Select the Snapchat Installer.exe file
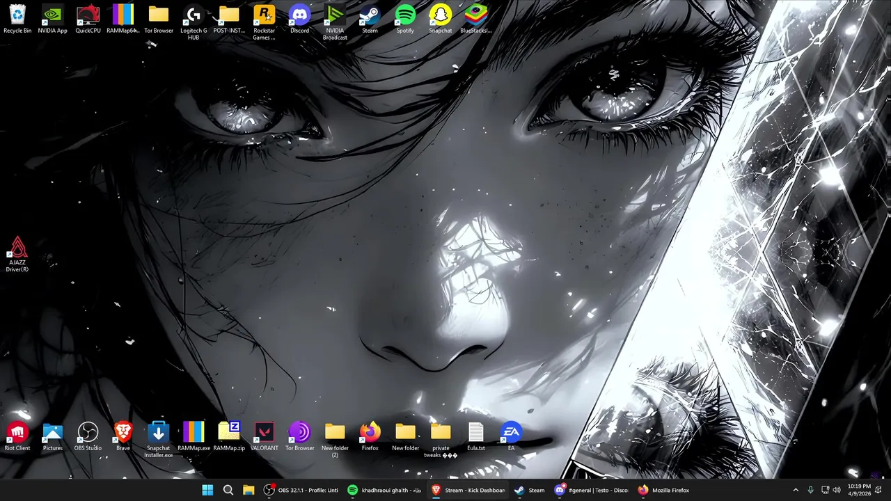The image size is (891, 501). pos(159,440)
